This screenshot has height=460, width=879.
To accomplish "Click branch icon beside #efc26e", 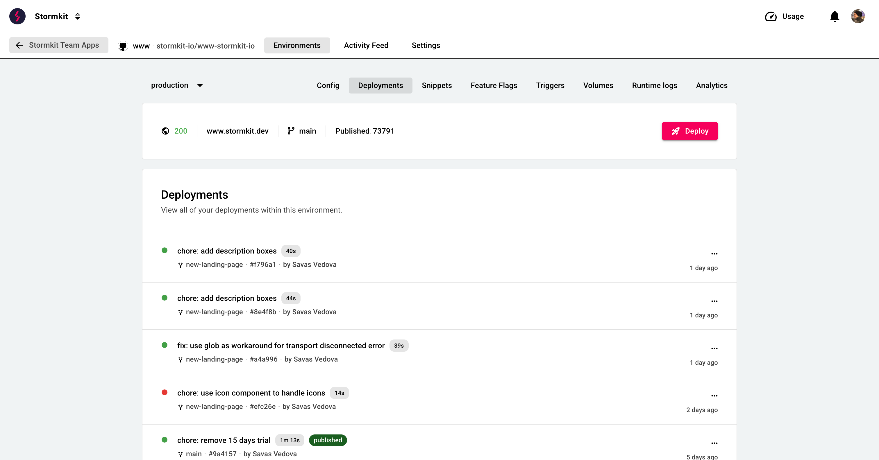I will pyautogui.click(x=180, y=407).
